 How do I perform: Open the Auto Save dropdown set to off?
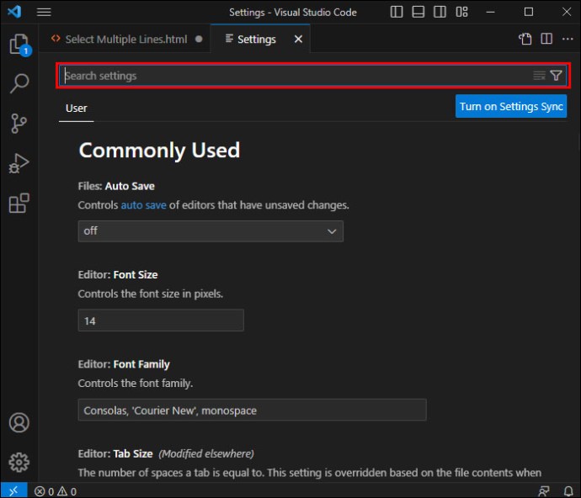click(x=211, y=231)
